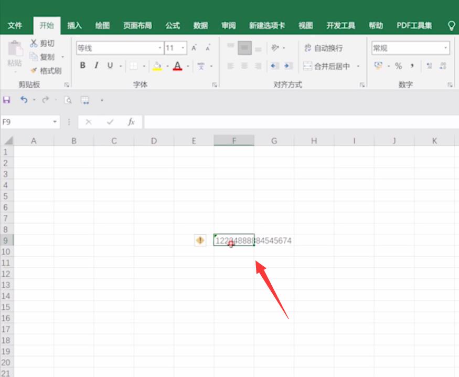Switch to the Page Layout (页面布局) tab
The width and height of the screenshot is (459, 377).
point(137,26)
